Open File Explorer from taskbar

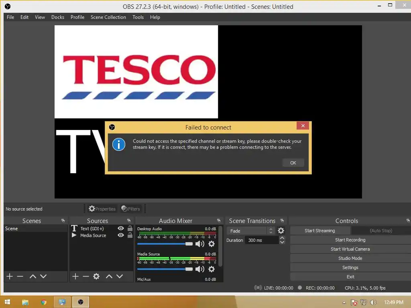coord(25,302)
